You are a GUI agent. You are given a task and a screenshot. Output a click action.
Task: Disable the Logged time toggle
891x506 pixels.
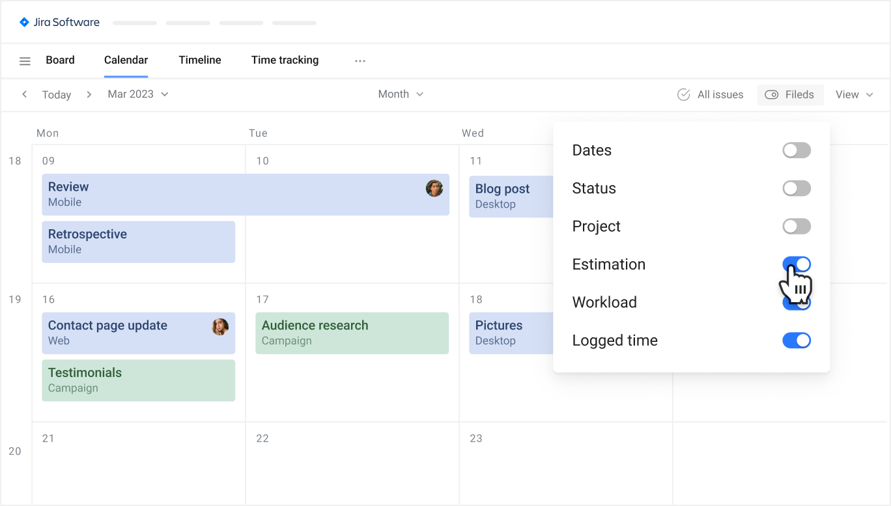[x=796, y=341]
